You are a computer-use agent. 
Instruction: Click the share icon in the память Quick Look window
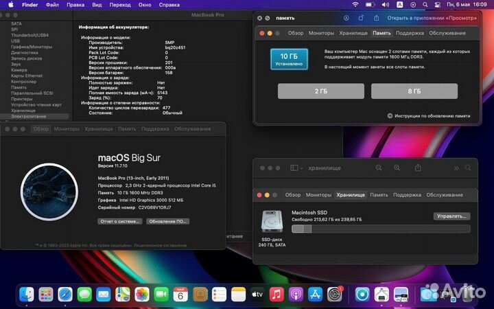point(376,18)
